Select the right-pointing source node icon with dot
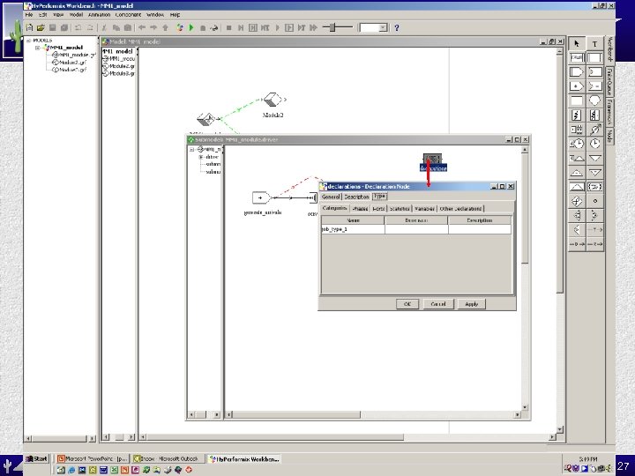This screenshot has width=635, height=476. pos(577,86)
